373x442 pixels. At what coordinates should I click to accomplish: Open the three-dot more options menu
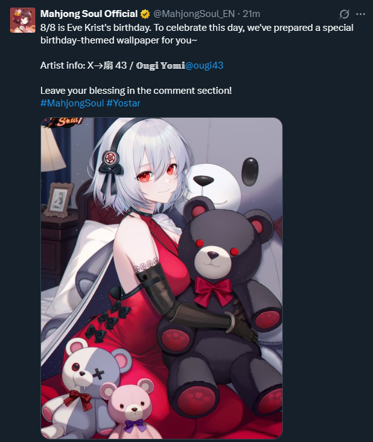(360, 14)
